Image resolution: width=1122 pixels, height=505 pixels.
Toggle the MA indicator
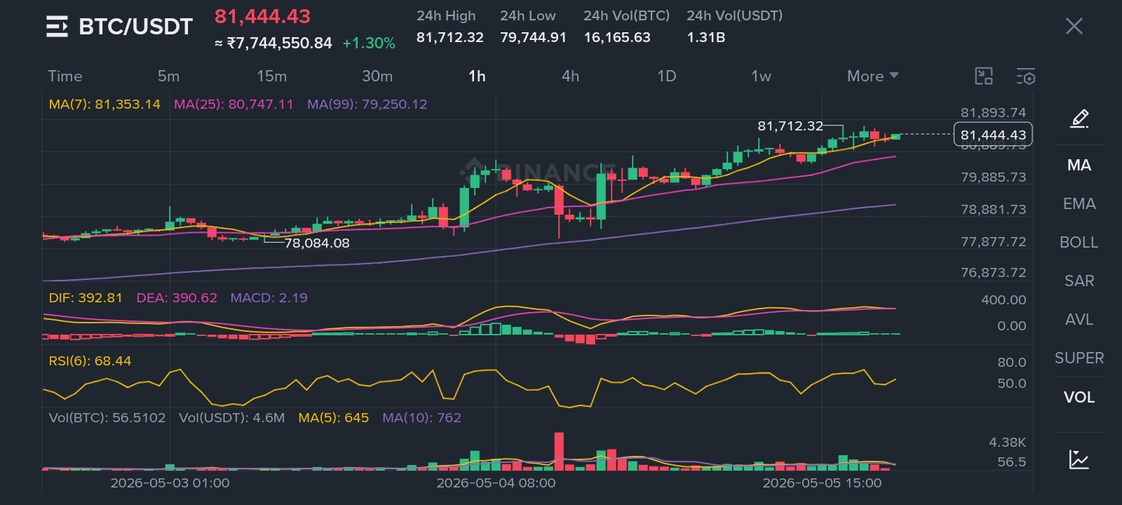click(x=1079, y=165)
